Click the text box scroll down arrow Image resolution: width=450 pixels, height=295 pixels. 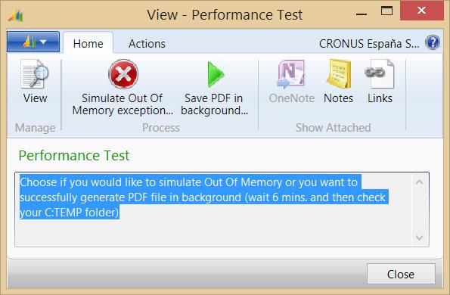419,238
